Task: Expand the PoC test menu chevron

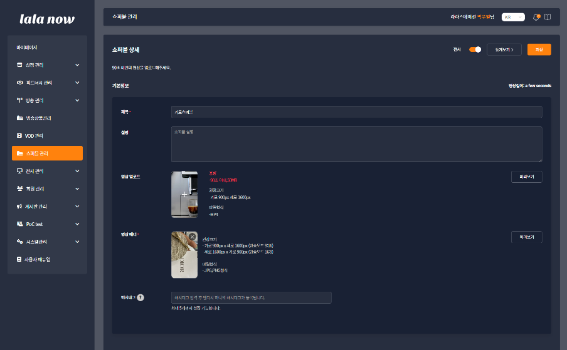Action: 77,224
